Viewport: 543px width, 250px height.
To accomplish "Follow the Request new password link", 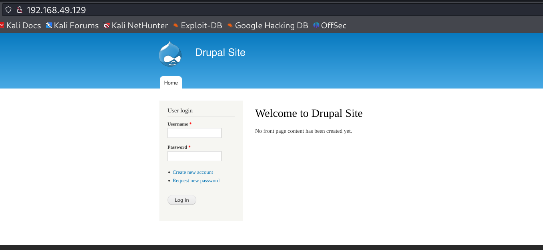I will click(x=196, y=181).
